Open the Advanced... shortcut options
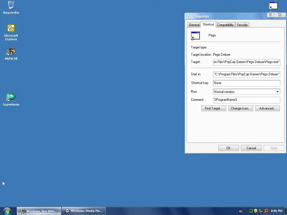The image size is (287, 215). point(267,108)
